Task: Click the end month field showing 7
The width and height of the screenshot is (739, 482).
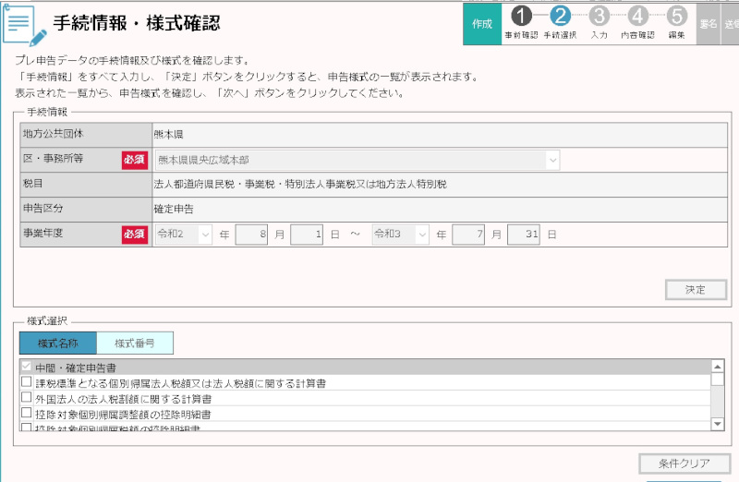Action: click(468, 235)
